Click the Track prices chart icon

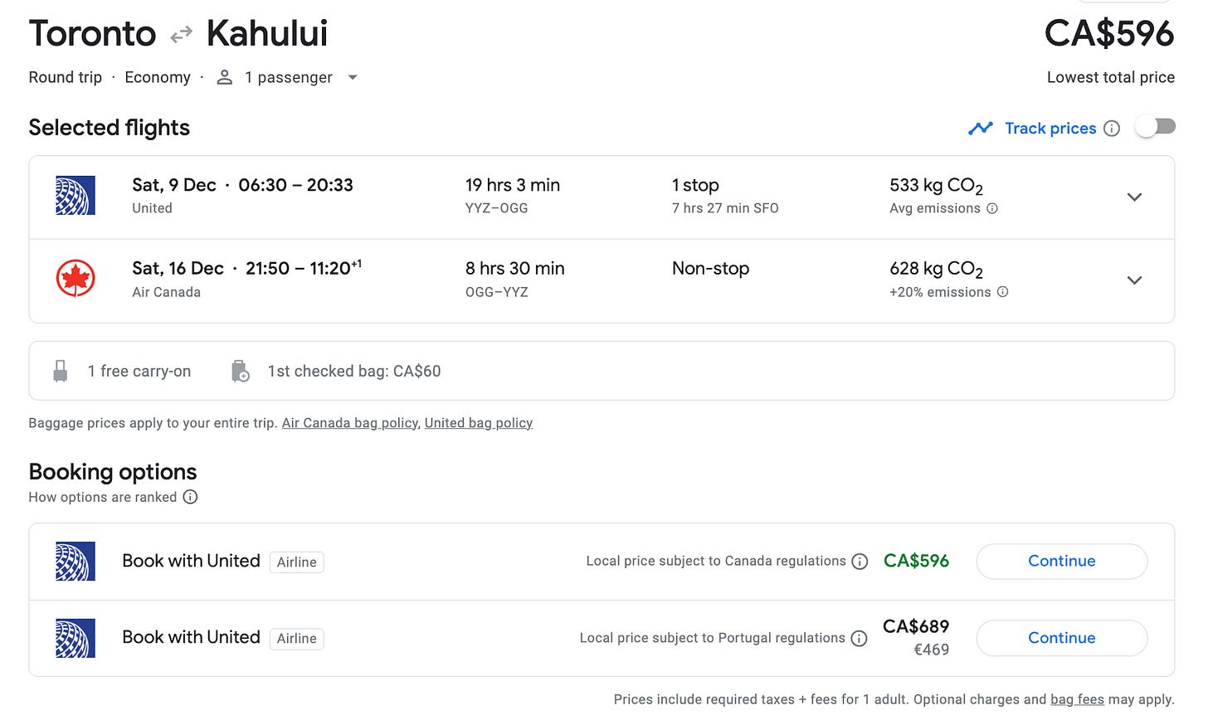[981, 129]
